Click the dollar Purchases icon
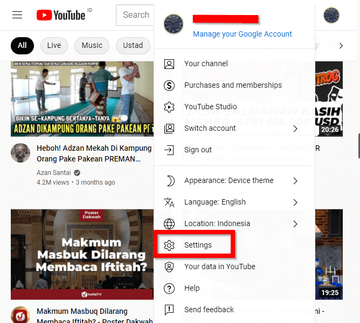Viewport: 360px width, 323px height. 169,86
